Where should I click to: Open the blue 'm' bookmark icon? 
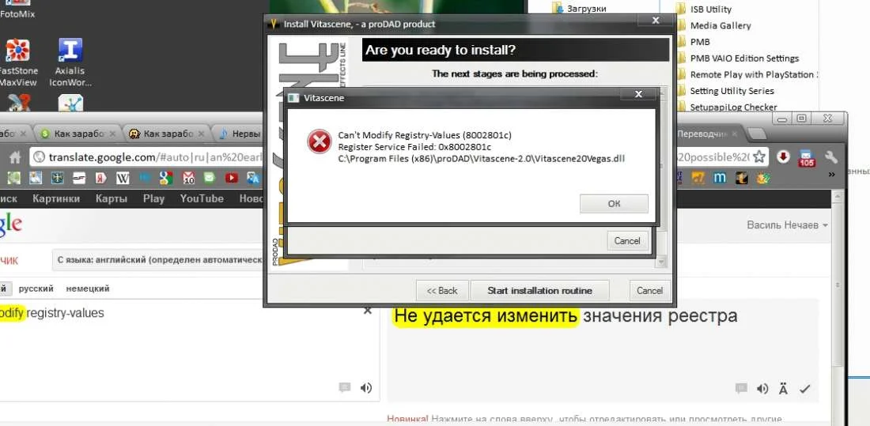pos(720,178)
